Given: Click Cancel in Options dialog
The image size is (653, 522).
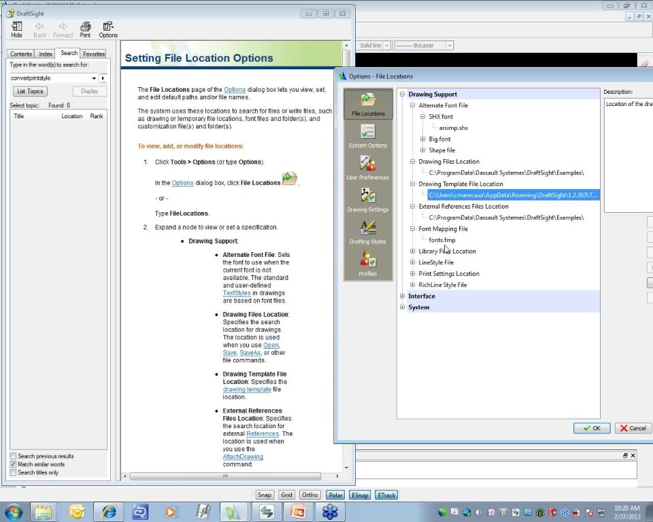Looking at the screenshot, I should [x=633, y=428].
